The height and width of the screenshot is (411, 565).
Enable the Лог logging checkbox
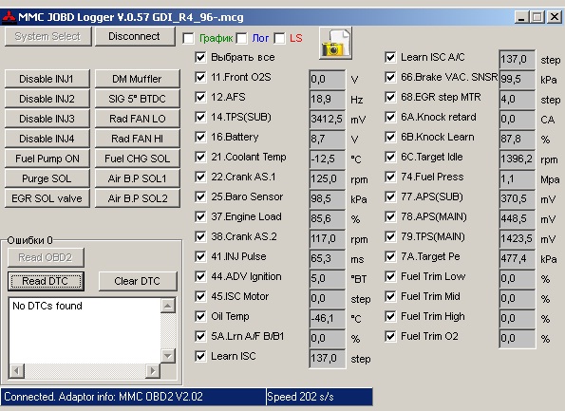tap(242, 38)
